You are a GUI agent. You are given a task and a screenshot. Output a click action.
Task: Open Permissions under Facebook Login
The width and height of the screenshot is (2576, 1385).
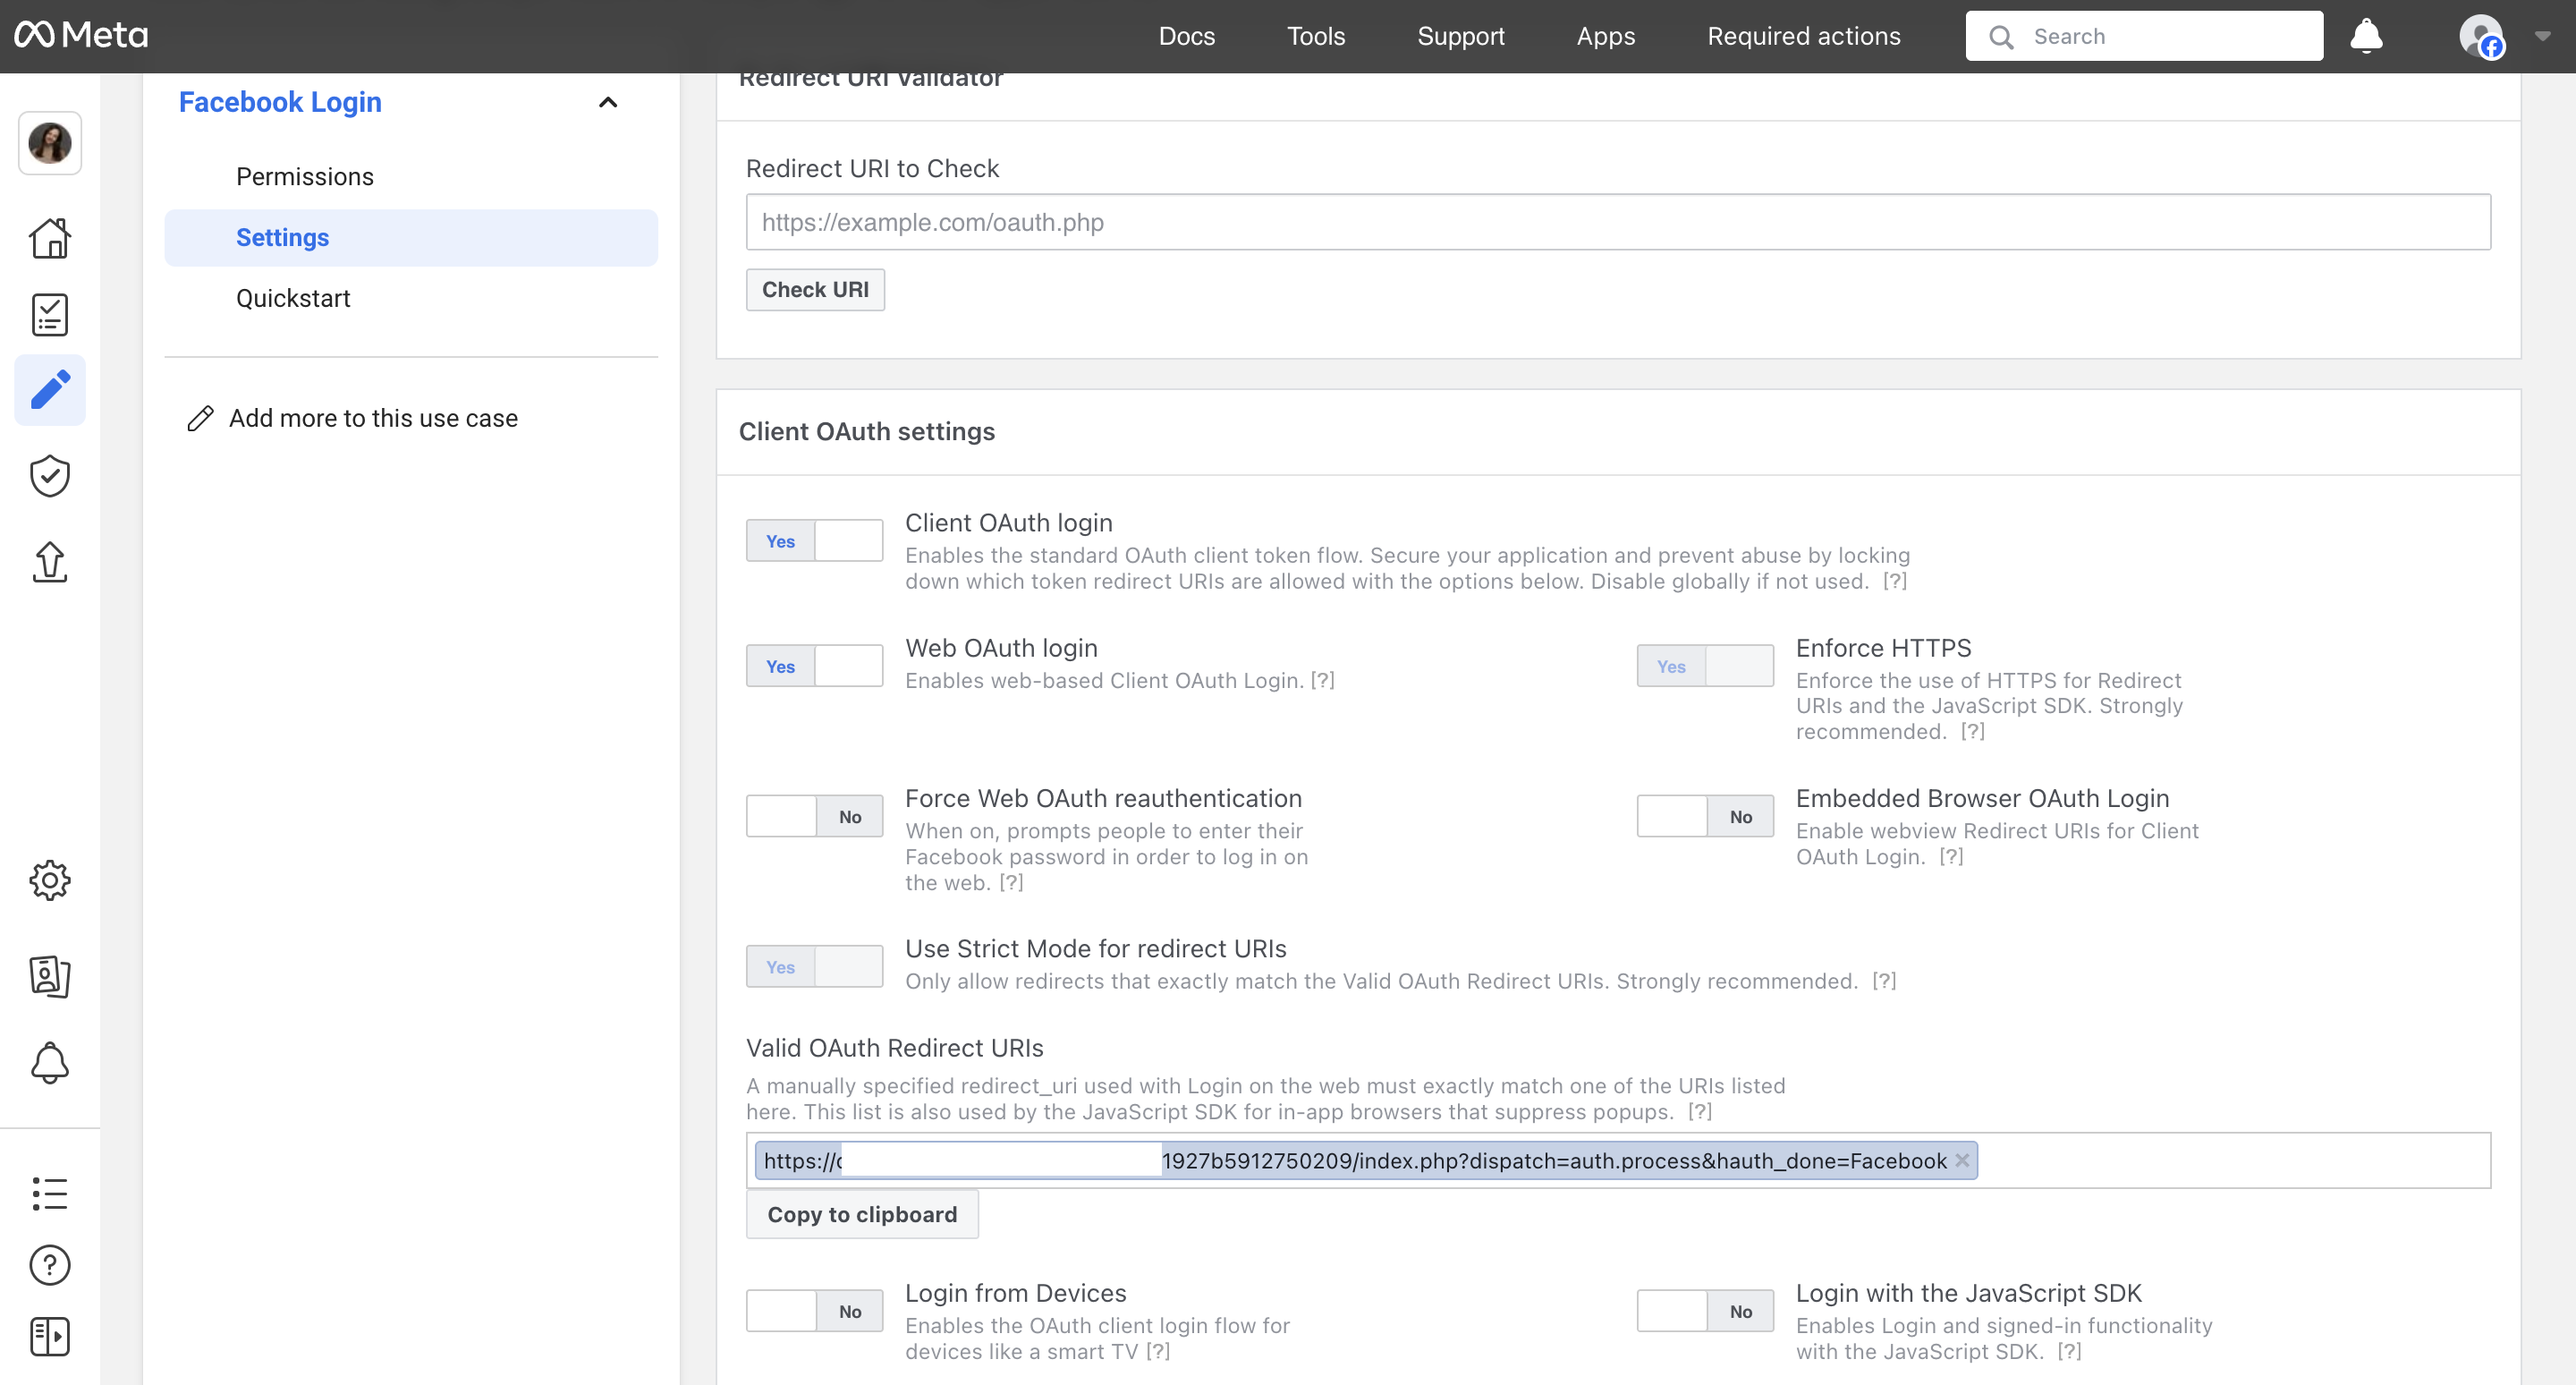(305, 177)
